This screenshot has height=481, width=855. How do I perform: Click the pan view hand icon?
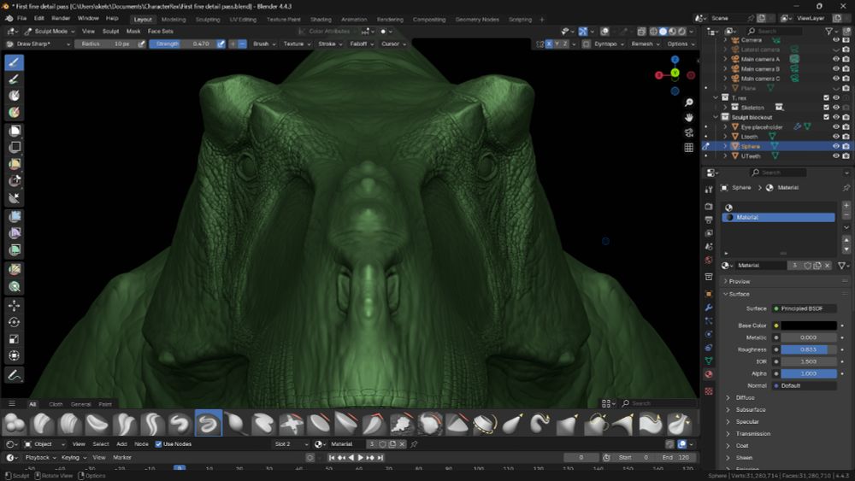click(x=689, y=117)
